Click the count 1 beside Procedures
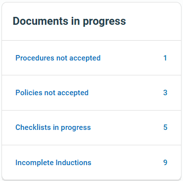Screen dimensions: 183x181 165,58
